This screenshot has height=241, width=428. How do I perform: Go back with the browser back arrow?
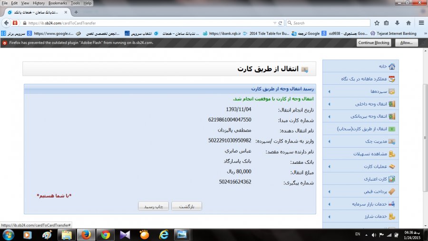(6, 23)
